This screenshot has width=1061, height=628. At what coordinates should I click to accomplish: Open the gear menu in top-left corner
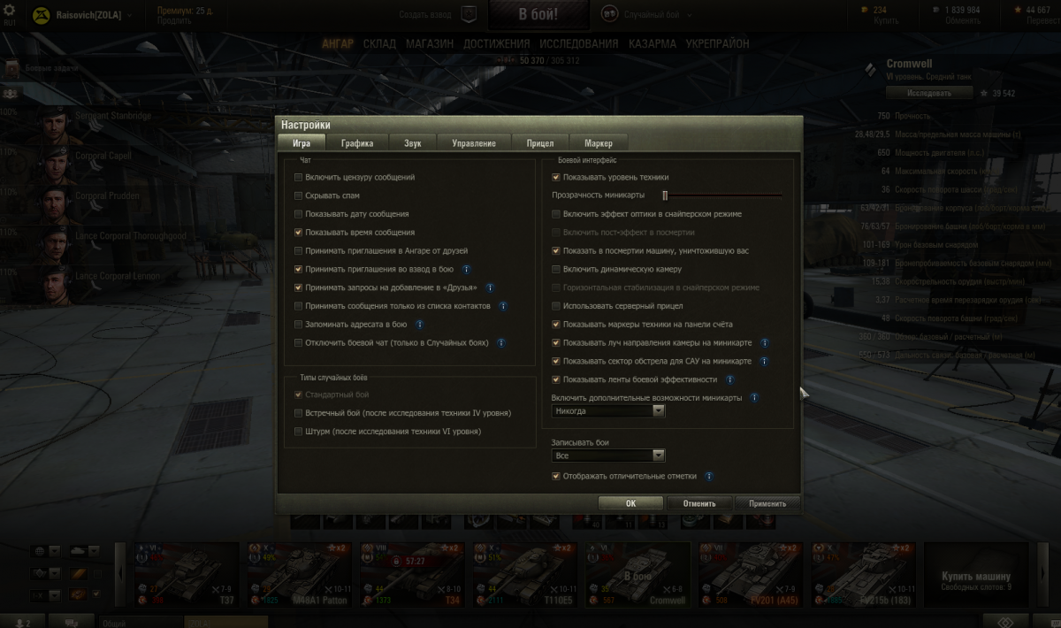(8, 10)
